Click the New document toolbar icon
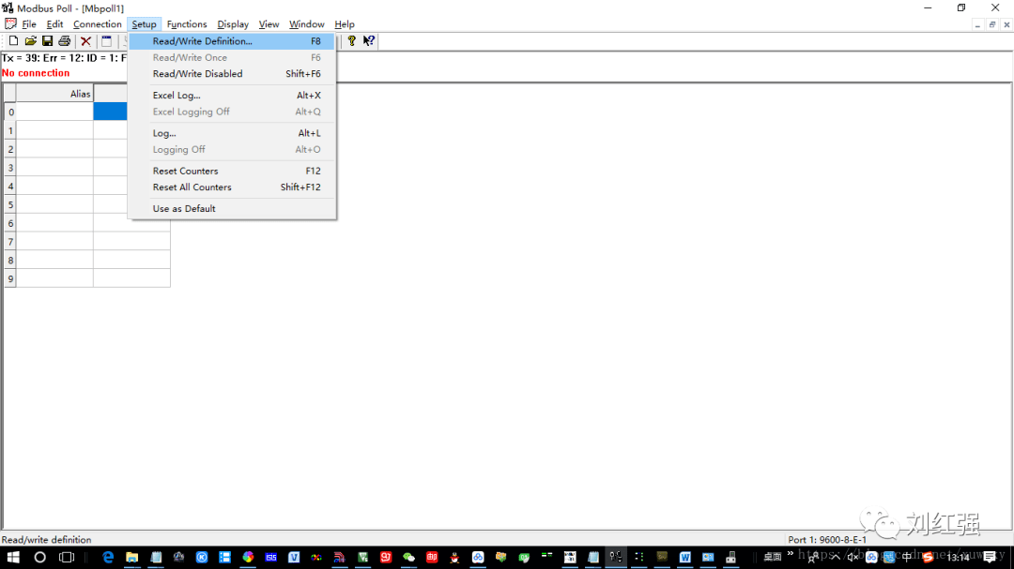 14,41
